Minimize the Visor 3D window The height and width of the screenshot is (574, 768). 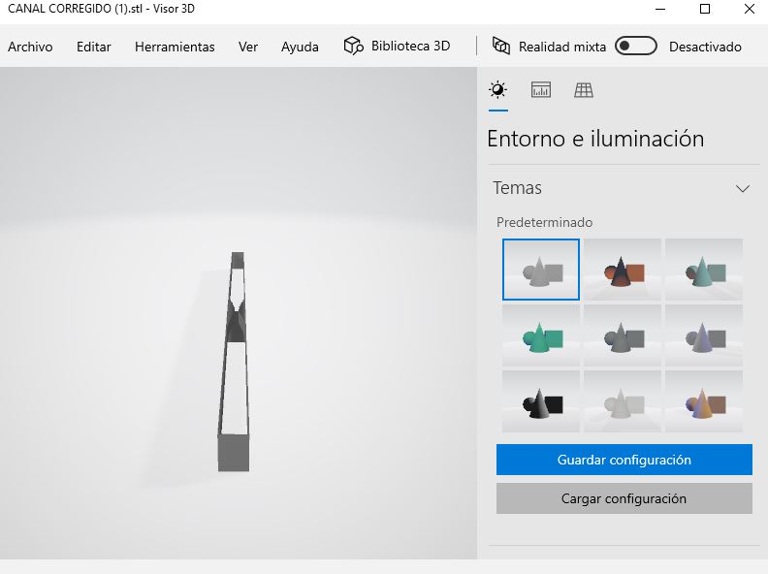[660, 9]
